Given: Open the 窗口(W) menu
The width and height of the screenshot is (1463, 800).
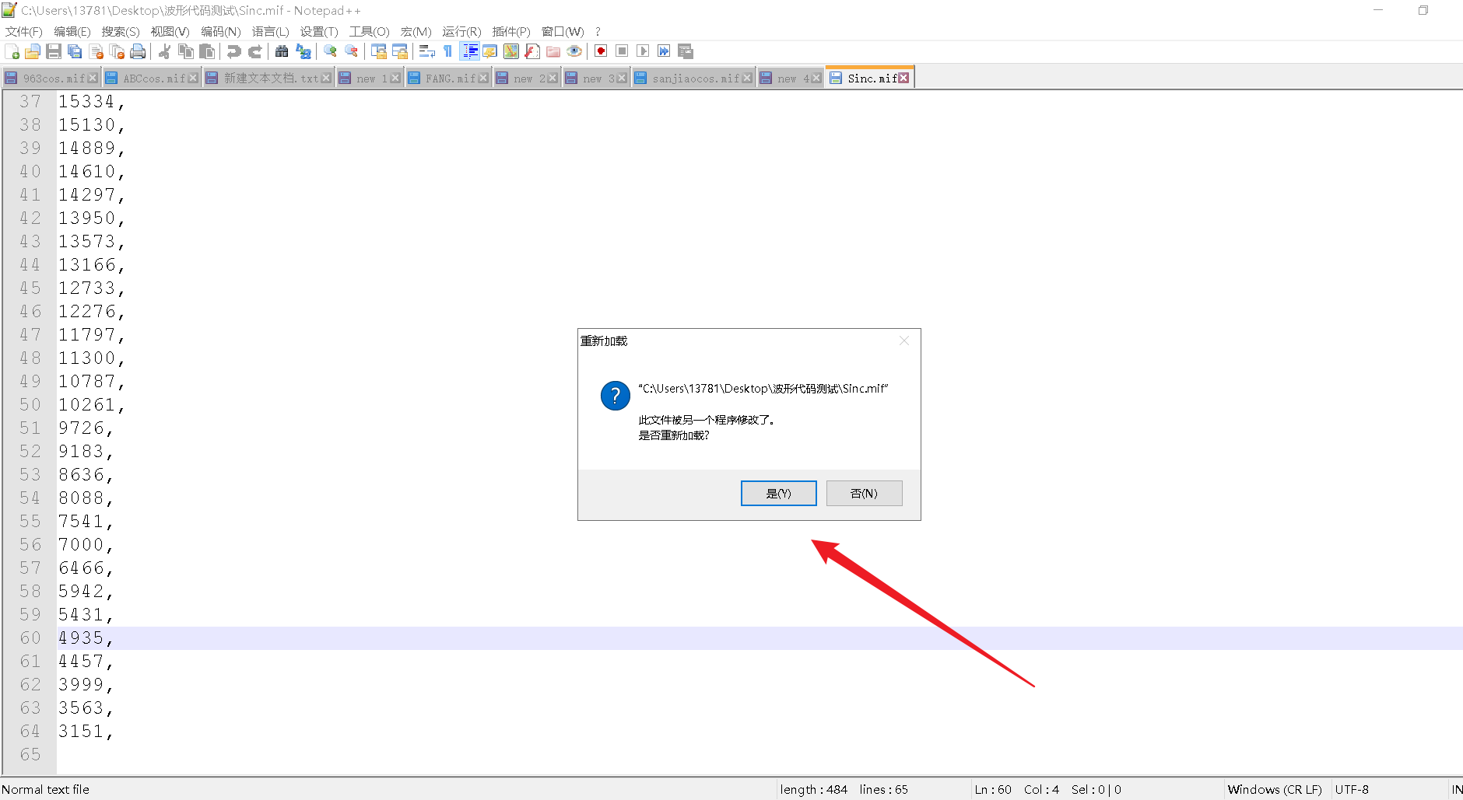Looking at the screenshot, I should [563, 31].
